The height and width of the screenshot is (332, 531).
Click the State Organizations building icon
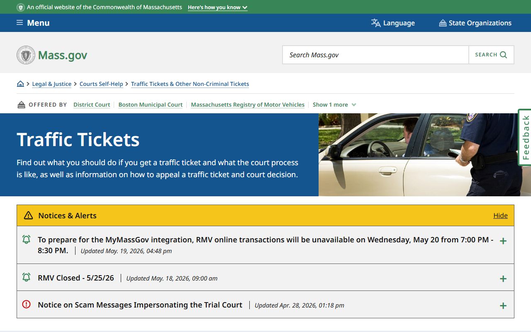pos(443,23)
